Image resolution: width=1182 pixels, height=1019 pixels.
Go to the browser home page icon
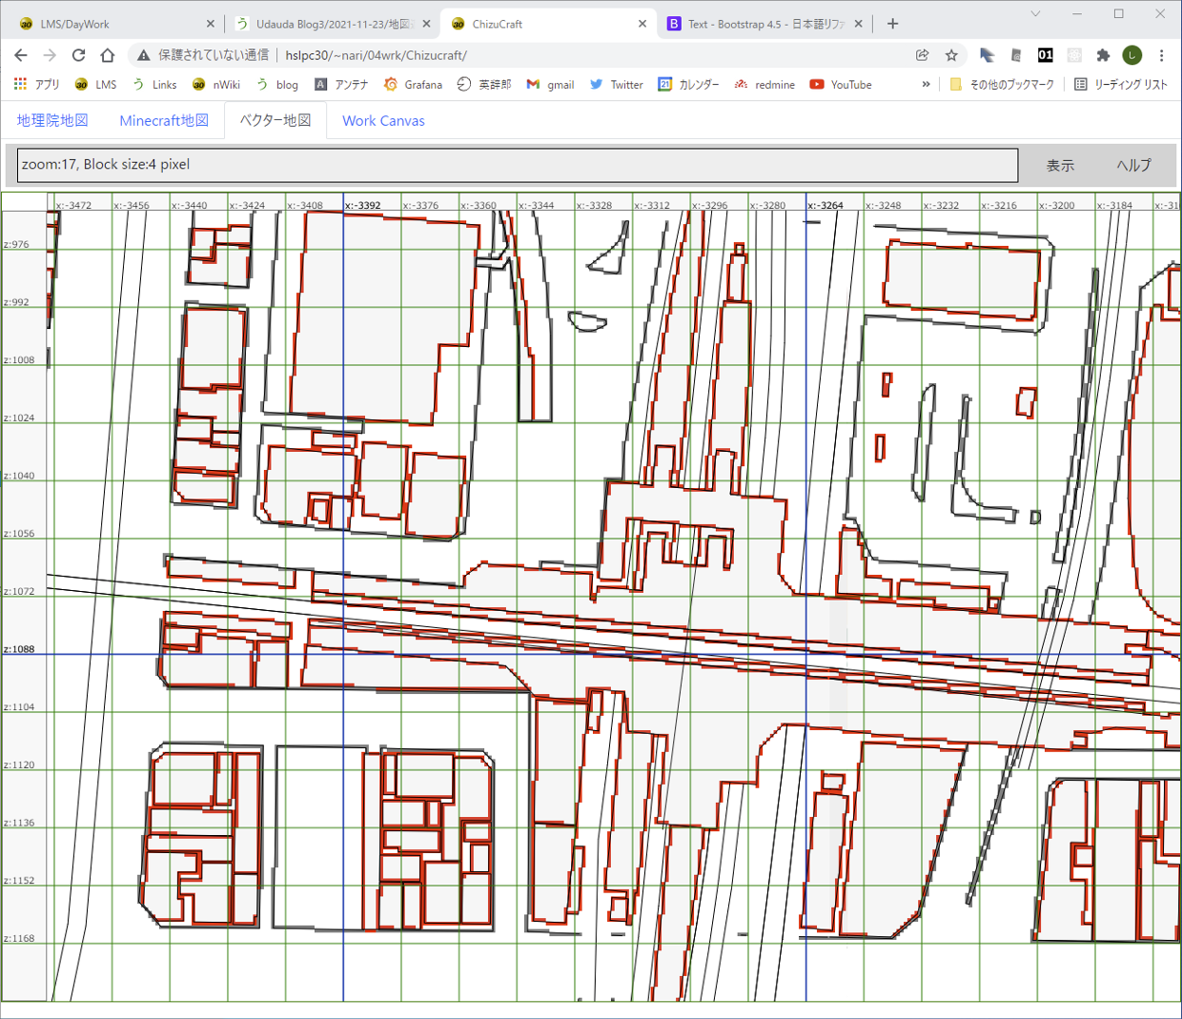pos(108,55)
